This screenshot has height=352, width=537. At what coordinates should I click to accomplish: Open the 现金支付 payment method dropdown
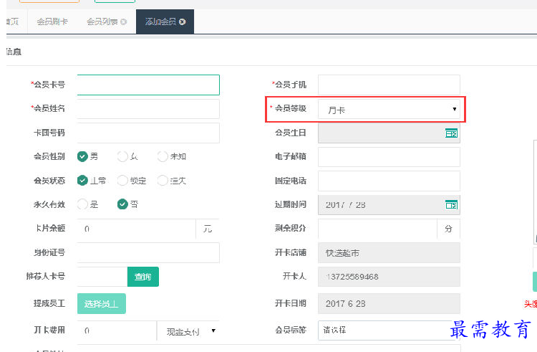188,330
